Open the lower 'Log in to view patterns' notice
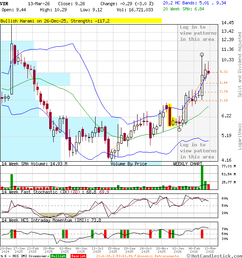 (197, 150)
